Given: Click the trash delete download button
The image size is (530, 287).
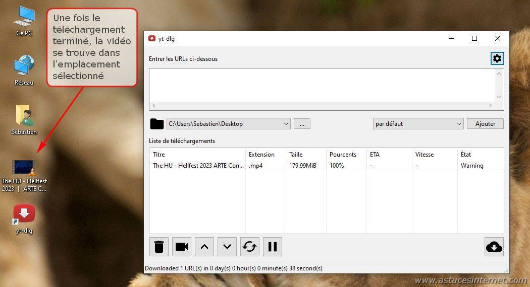Looking at the screenshot, I should tap(159, 247).
